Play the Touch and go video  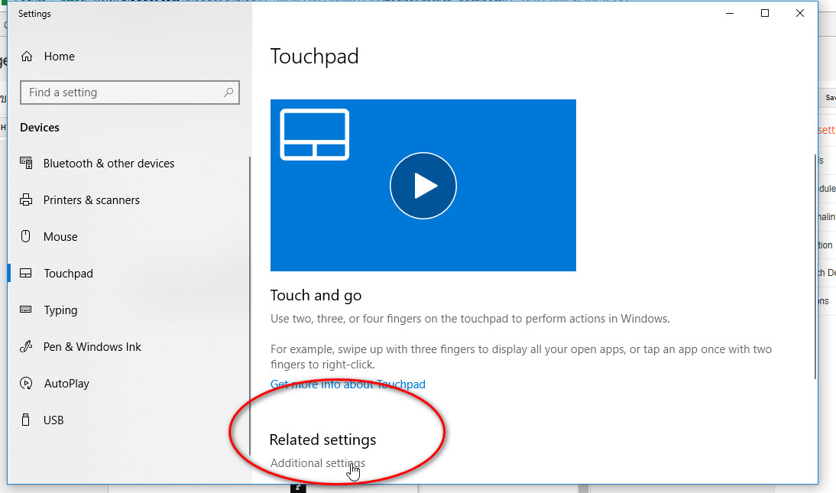coord(423,185)
